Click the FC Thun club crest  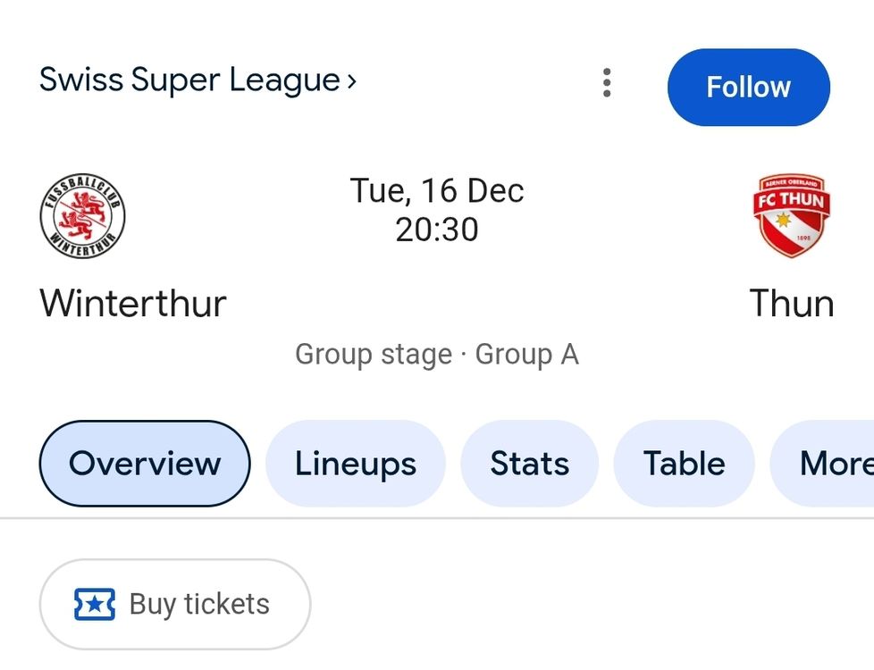791,215
